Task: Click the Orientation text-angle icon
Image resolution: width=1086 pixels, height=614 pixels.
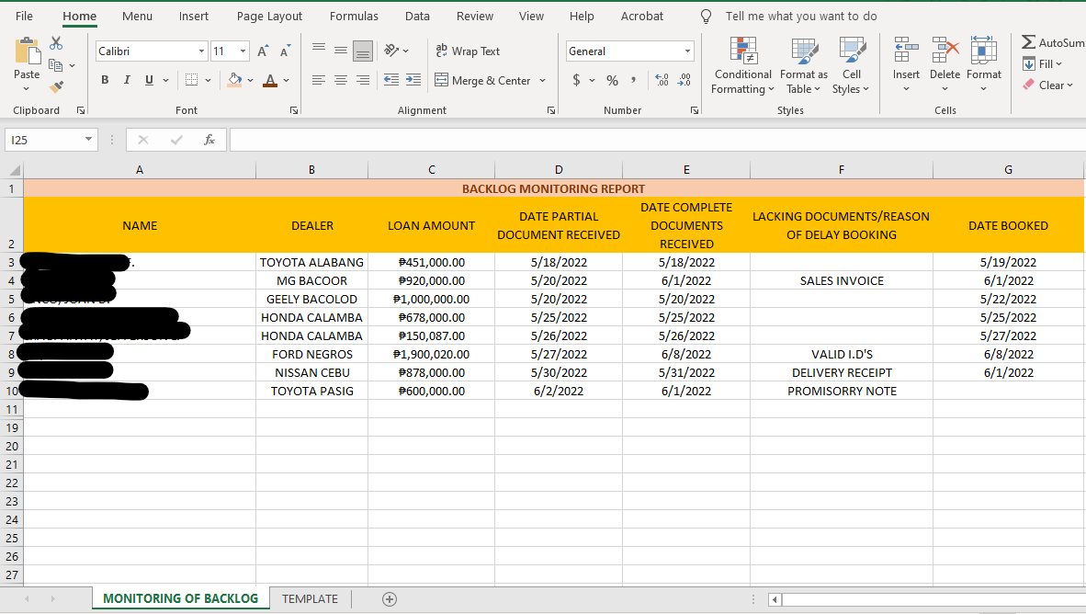Action: [x=392, y=51]
